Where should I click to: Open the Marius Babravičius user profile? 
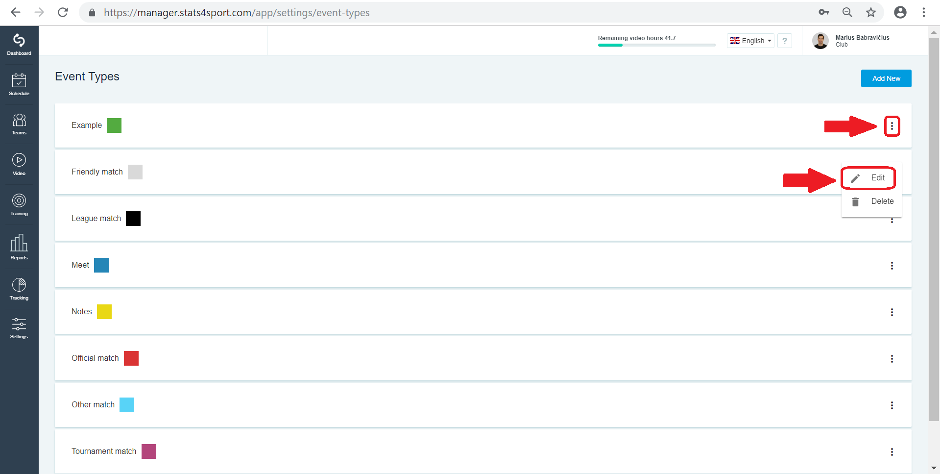point(851,41)
